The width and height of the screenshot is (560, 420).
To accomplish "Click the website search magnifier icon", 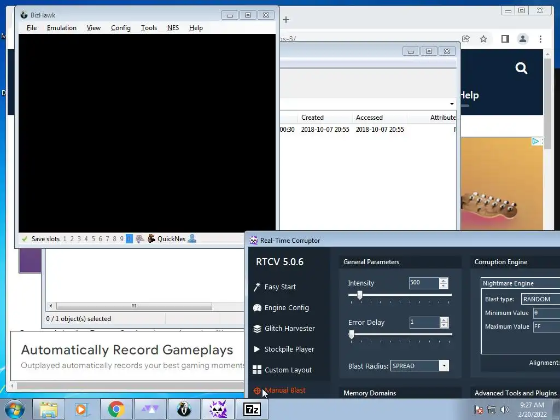I will (521, 68).
